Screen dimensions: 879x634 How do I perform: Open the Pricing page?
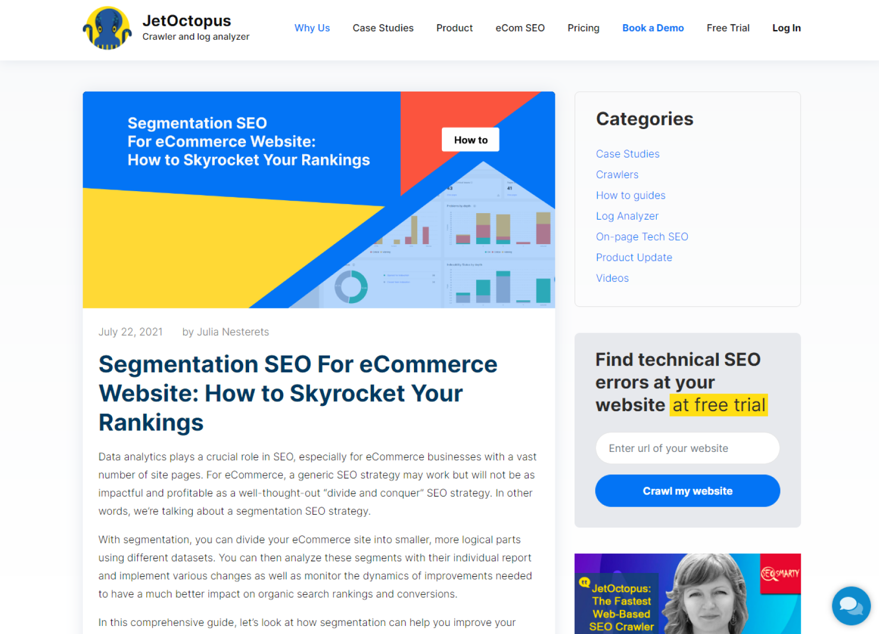coord(583,28)
